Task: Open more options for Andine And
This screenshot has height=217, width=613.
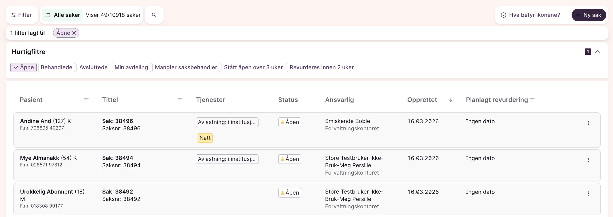Action: click(588, 123)
